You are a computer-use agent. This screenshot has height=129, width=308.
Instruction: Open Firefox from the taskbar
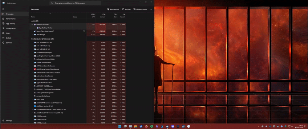pyautogui.click(x=146, y=127)
